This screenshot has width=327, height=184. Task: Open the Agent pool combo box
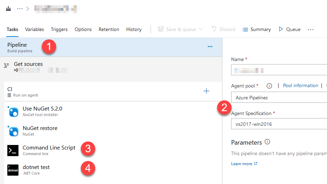(x=279, y=98)
